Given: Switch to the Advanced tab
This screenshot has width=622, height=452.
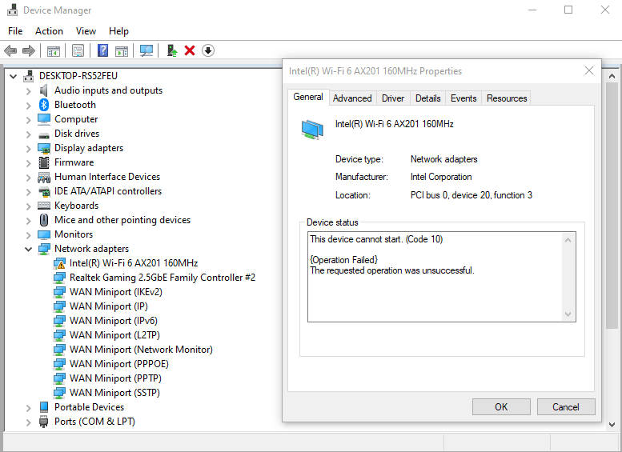Looking at the screenshot, I should click(x=352, y=98).
